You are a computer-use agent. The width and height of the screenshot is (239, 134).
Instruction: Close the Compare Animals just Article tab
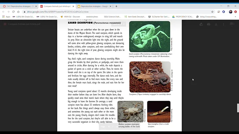pos(73,6)
